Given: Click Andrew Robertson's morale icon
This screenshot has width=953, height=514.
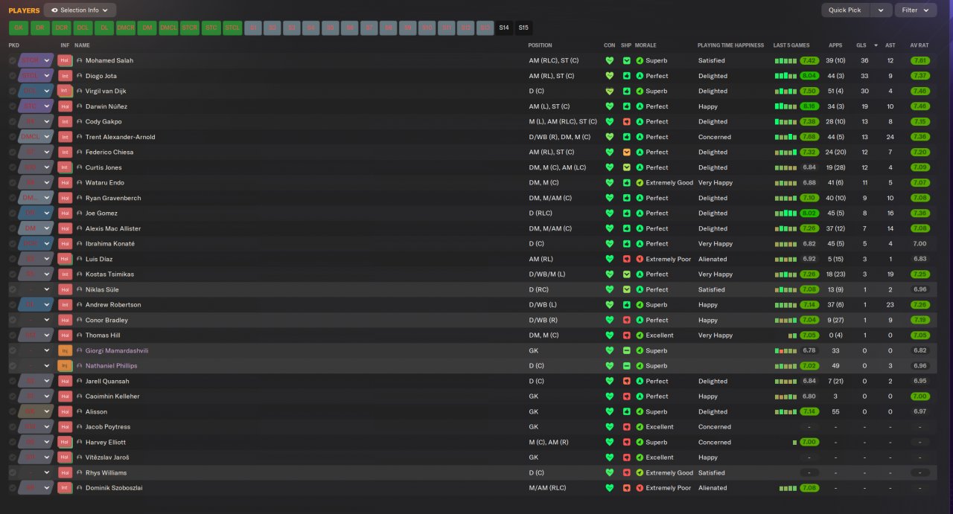Looking at the screenshot, I should (x=640, y=305).
